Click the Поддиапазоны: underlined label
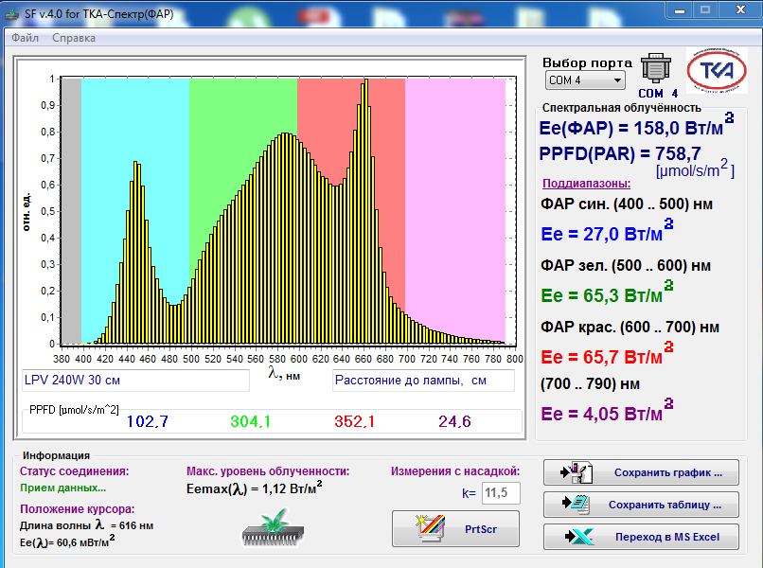Viewport: 763px width, 568px height. point(586,184)
